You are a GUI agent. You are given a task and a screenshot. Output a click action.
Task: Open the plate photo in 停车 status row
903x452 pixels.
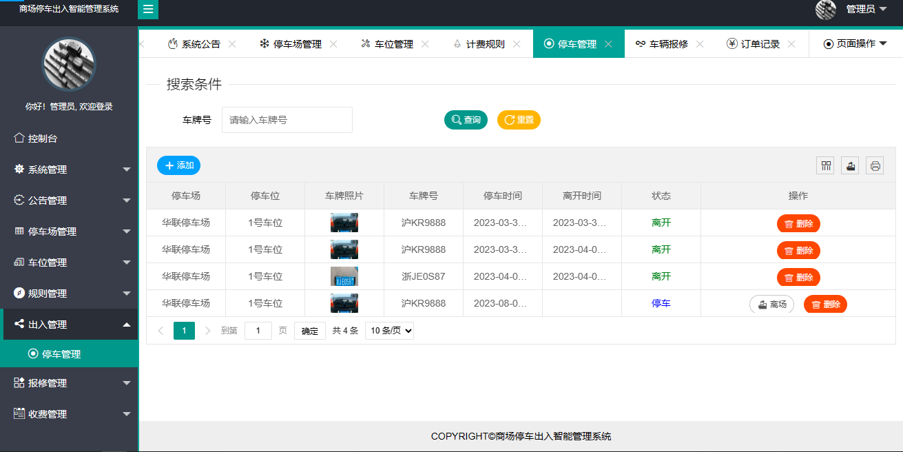pyautogui.click(x=344, y=303)
